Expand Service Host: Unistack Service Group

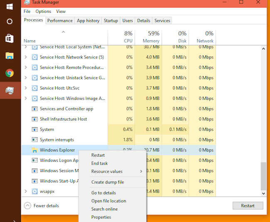click(26, 77)
